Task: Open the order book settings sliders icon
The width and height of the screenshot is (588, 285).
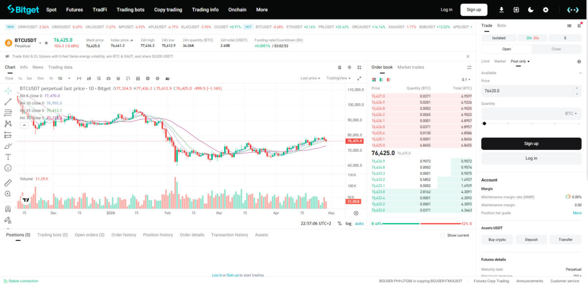Action: coord(469,67)
